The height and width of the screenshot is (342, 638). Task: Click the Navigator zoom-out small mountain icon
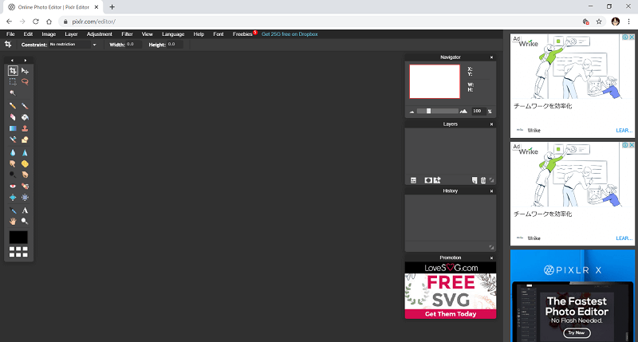(412, 112)
